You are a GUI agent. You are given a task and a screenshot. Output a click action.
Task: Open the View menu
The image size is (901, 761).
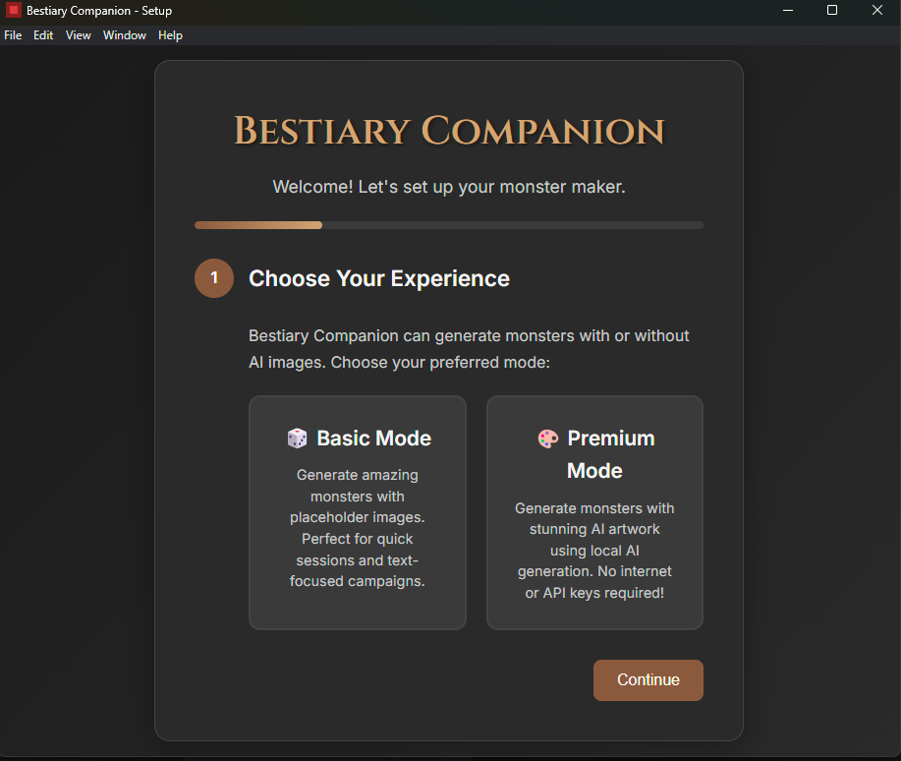(x=79, y=35)
